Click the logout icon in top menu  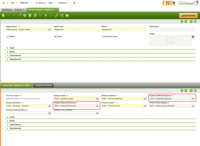pyautogui.click(x=74, y=3)
